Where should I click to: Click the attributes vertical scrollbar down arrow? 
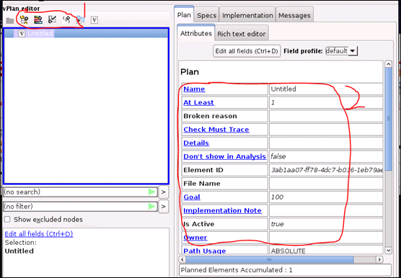388,251
